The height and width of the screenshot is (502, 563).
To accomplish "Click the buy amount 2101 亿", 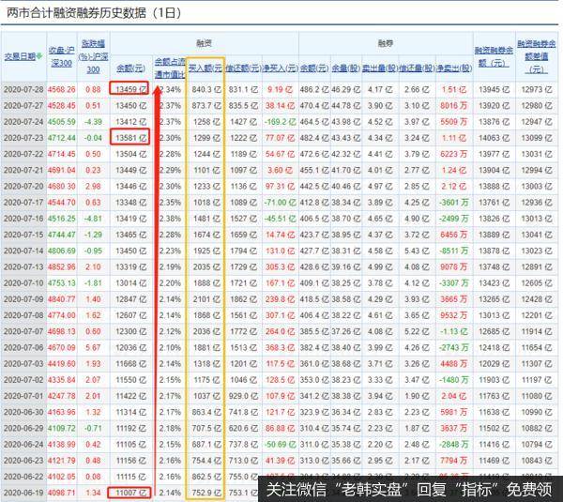I will (206, 299).
